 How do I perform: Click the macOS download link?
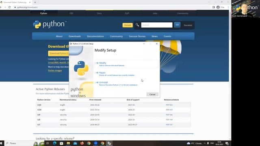(x=63, y=62)
